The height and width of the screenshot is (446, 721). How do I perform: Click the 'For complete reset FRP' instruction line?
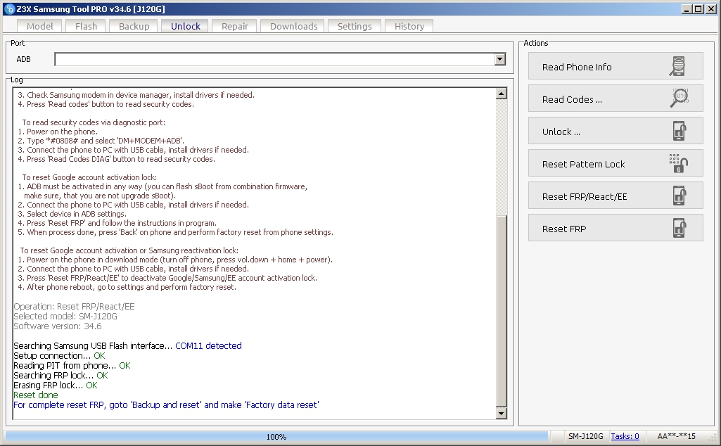point(166,405)
